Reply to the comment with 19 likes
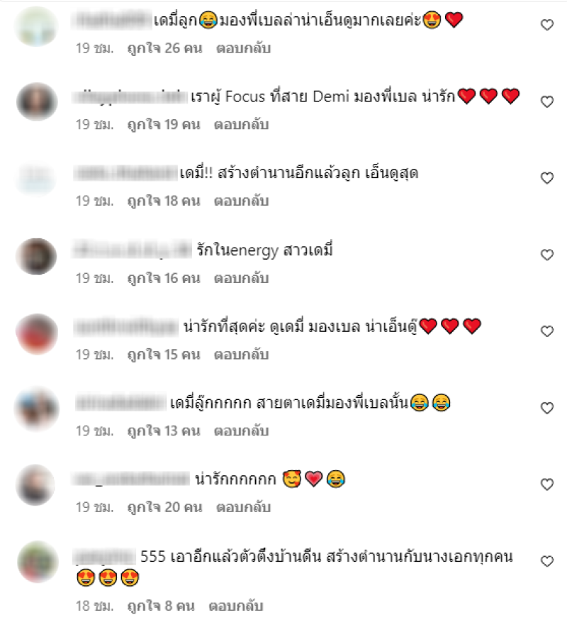Viewport: 567px width, 627px height. point(241,125)
